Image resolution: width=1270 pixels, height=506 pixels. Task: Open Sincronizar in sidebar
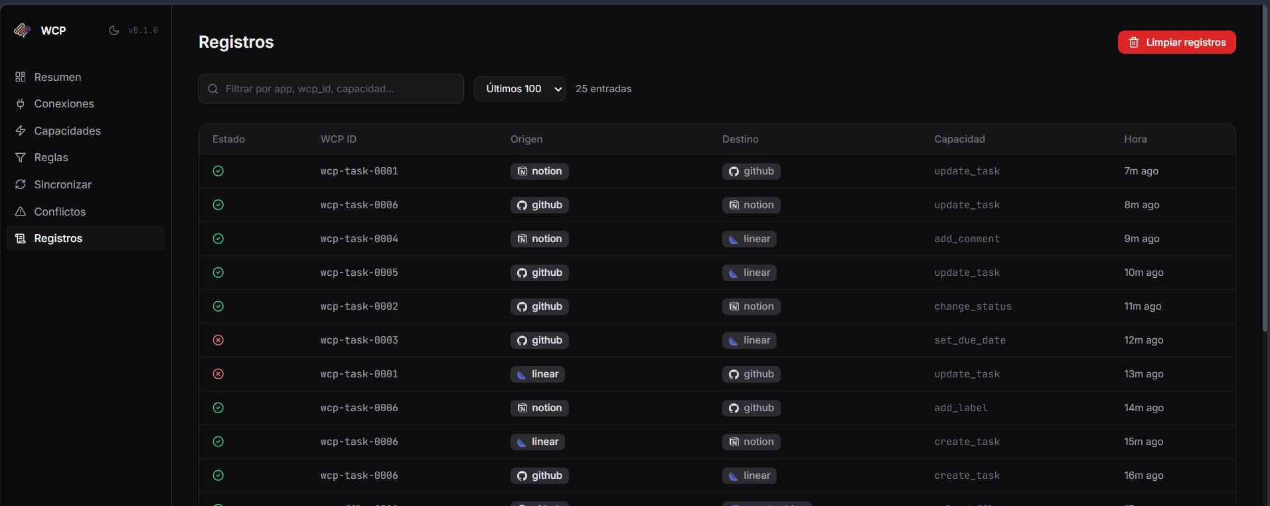coord(85,184)
